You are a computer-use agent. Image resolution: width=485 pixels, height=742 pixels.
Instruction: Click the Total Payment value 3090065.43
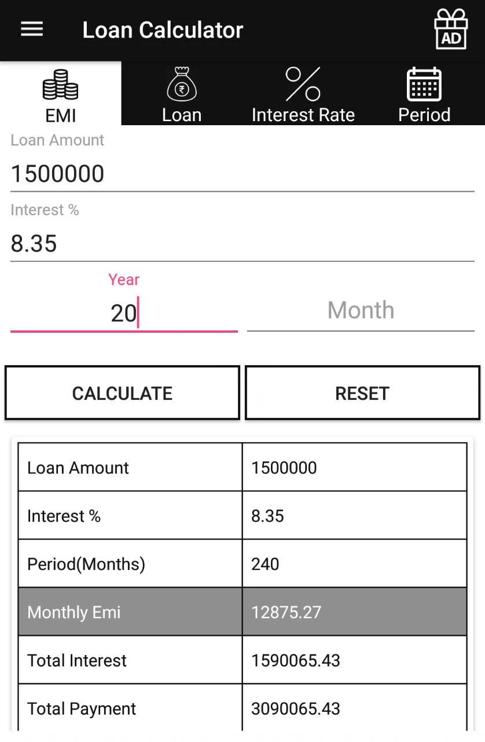click(x=296, y=708)
